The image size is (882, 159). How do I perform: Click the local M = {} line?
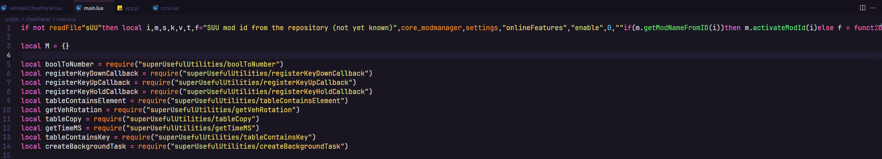[45, 46]
